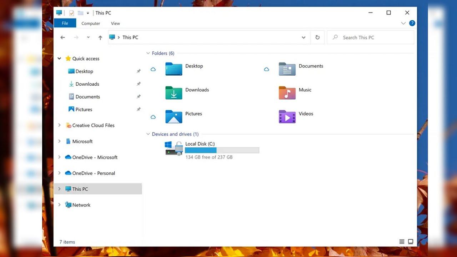Select Documents in the Quick access list
This screenshot has height=257, width=457.
pyautogui.click(x=88, y=97)
